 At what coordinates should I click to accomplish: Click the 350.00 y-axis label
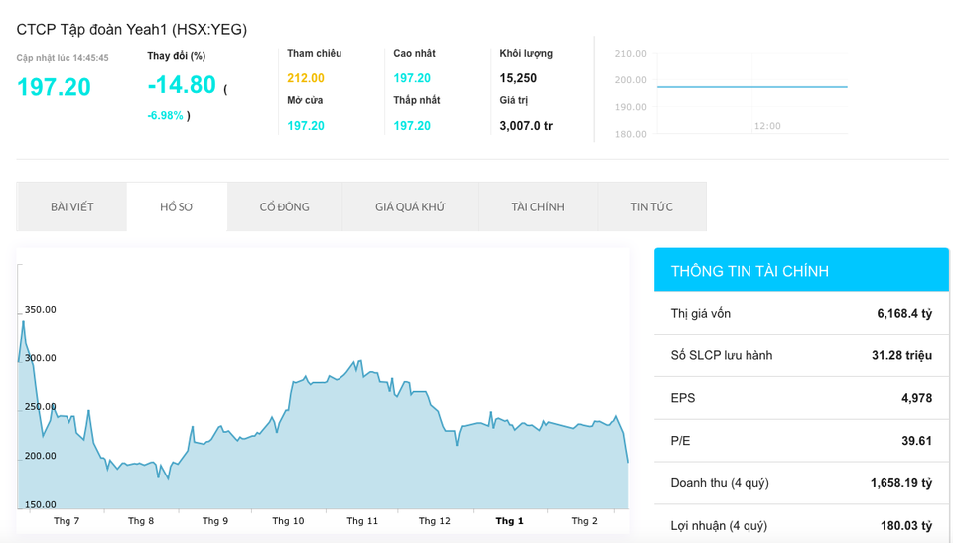click(x=40, y=310)
